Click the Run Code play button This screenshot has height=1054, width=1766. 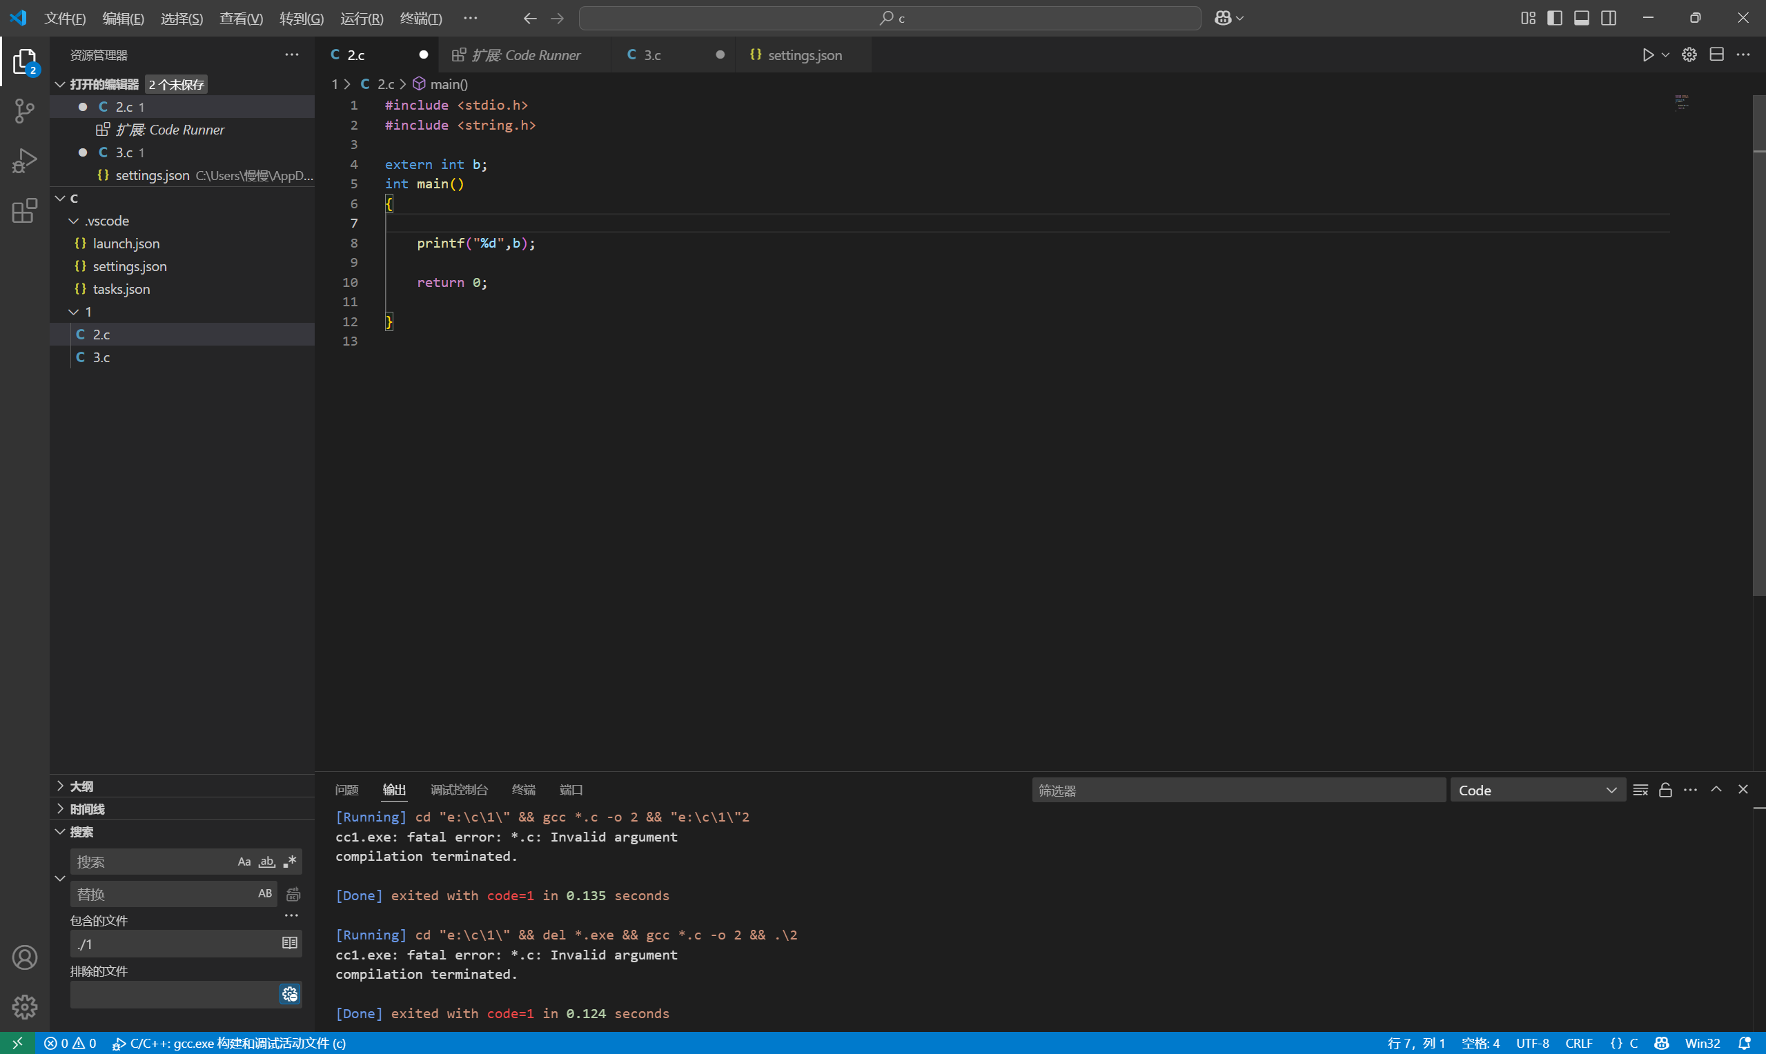(1647, 55)
